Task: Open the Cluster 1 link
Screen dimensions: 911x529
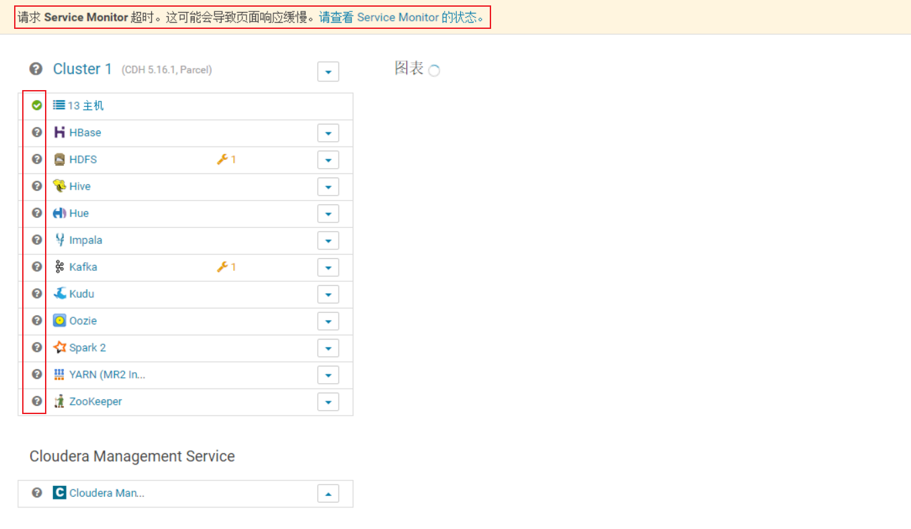Action: point(82,69)
